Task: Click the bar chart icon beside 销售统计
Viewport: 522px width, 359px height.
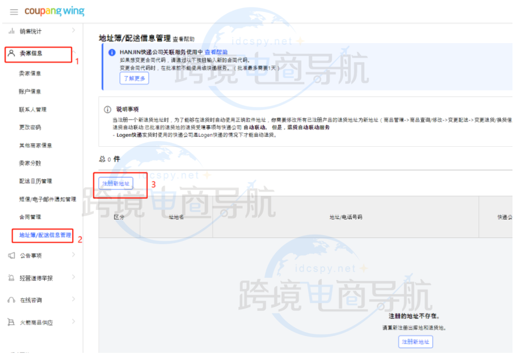Action: 11,31
